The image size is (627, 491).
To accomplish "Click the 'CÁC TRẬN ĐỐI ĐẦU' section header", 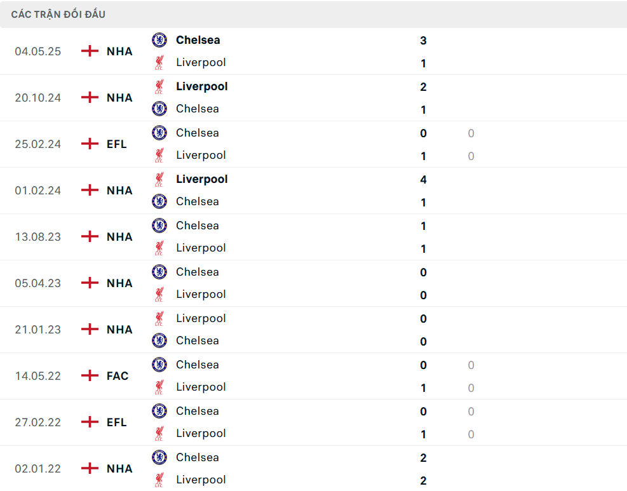I will tap(58, 15).
